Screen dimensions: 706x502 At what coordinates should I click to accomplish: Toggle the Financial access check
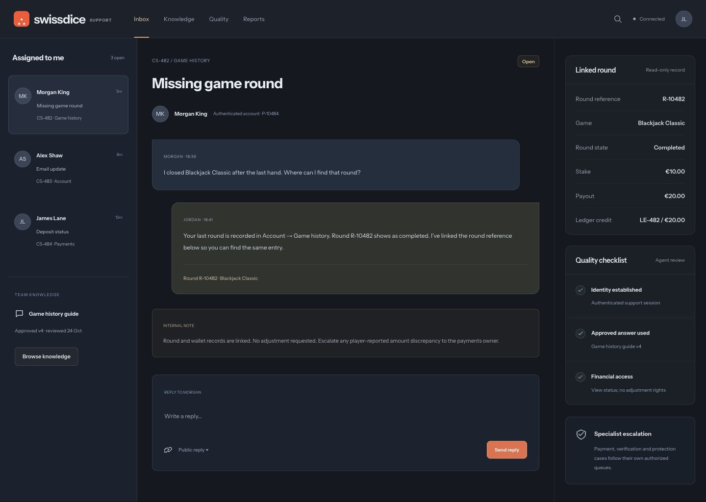[580, 377]
